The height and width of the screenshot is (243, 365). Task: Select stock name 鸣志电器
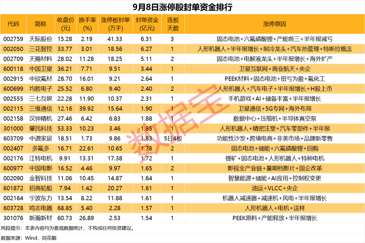41,208
